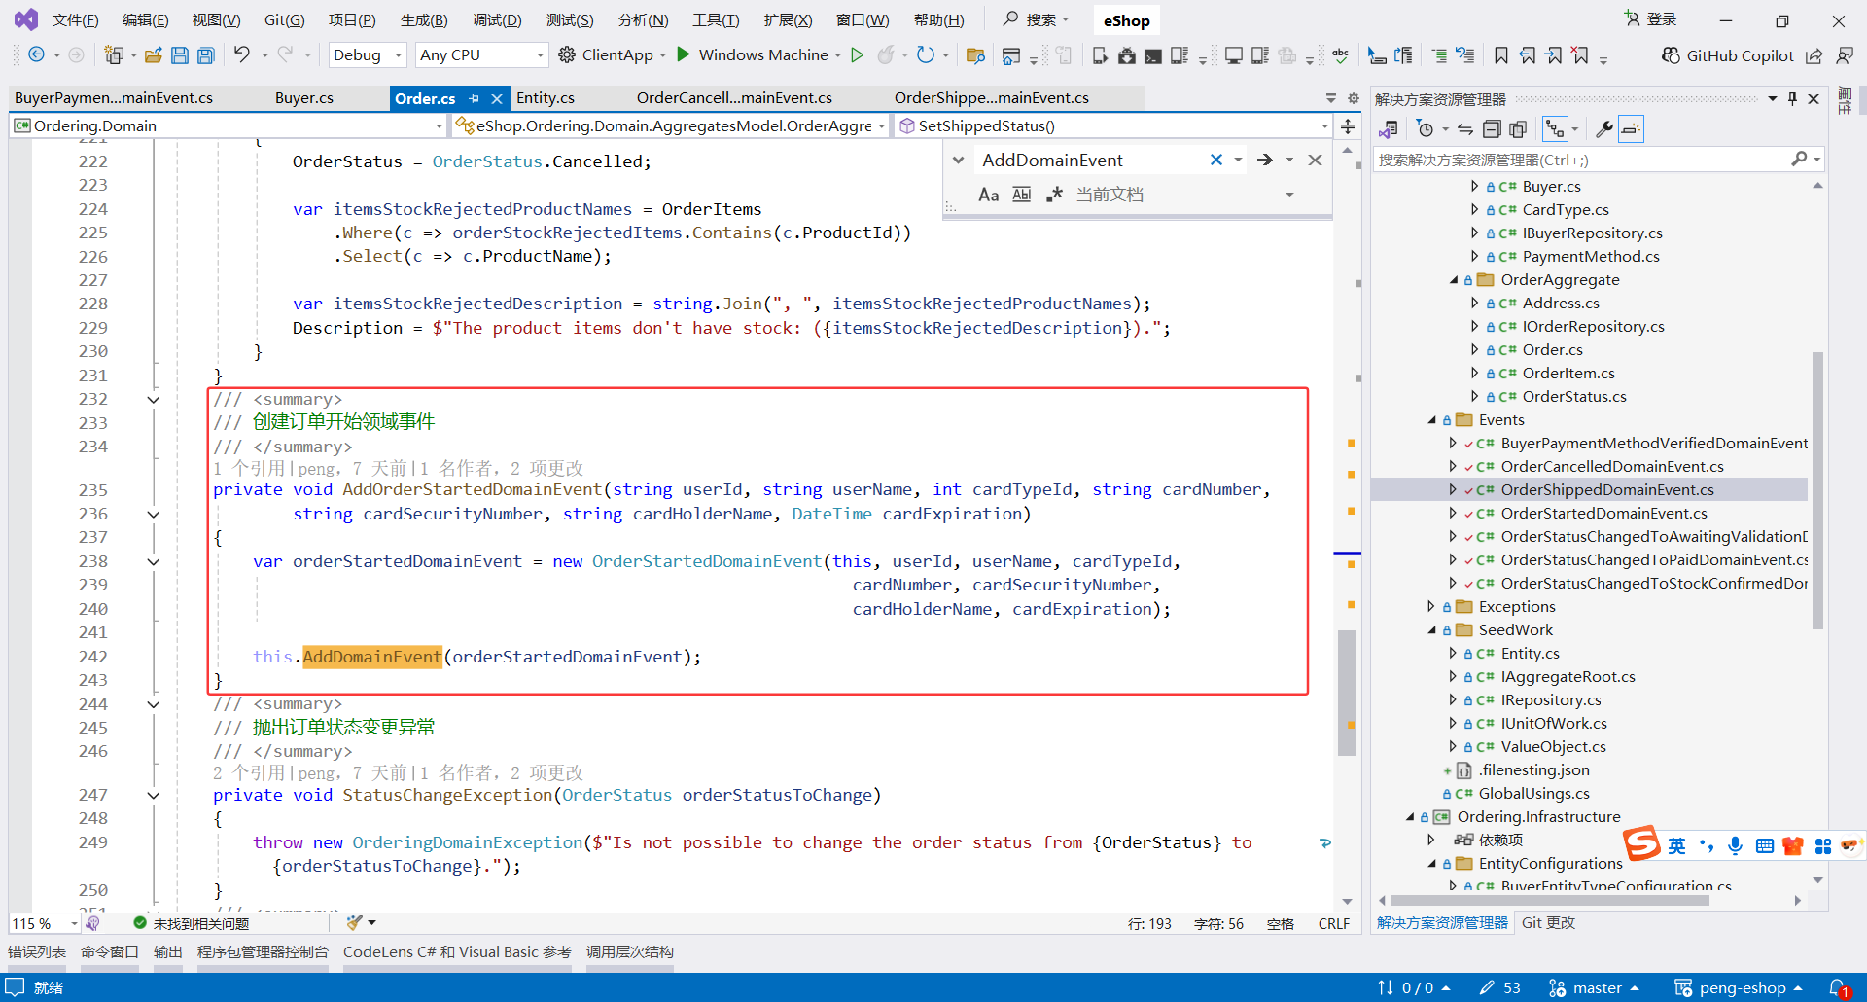The image size is (1867, 1002).
Task: Click the spell check abc icon
Action: (x=1340, y=55)
